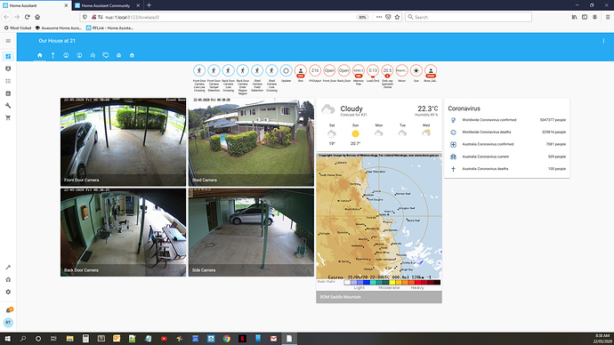614x345 pixels.
Task: Open YouTube from the taskbar
Action: 164,339
